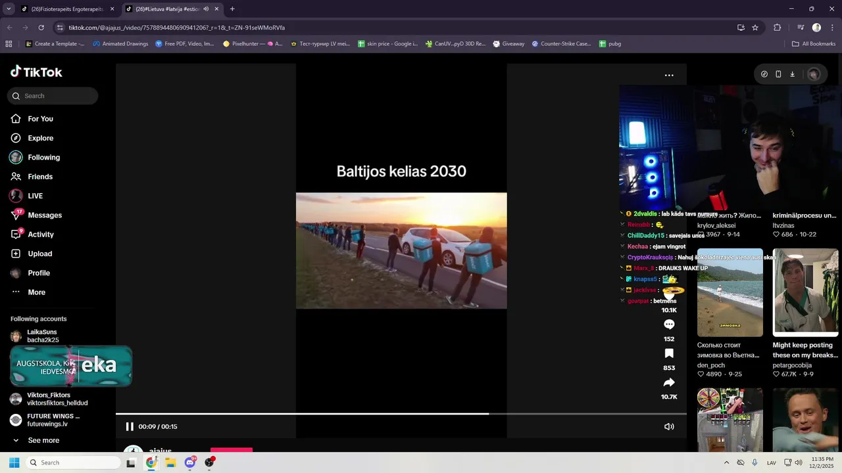Go back in browser history

coord(9,28)
